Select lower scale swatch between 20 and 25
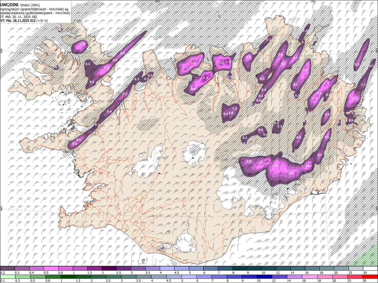 point(340,277)
